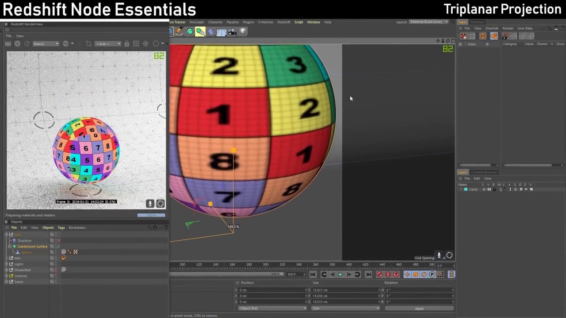Click the search icon in Objects panel

coord(149,227)
